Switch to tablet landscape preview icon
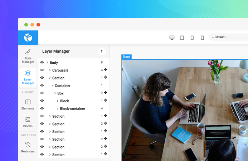This screenshot has height=161, width=248. [x=182, y=38]
